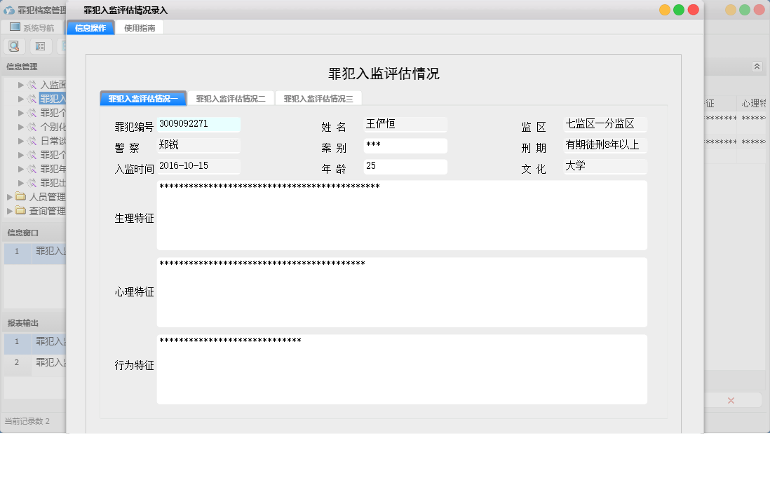The image size is (770, 494).
Task: Expand the 查询管理 tree node
Action: pyautogui.click(x=10, y=211)
